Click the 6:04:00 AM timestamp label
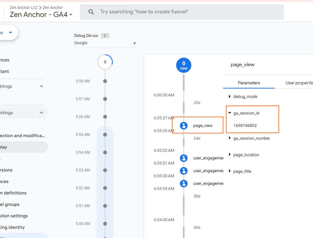 164,220
